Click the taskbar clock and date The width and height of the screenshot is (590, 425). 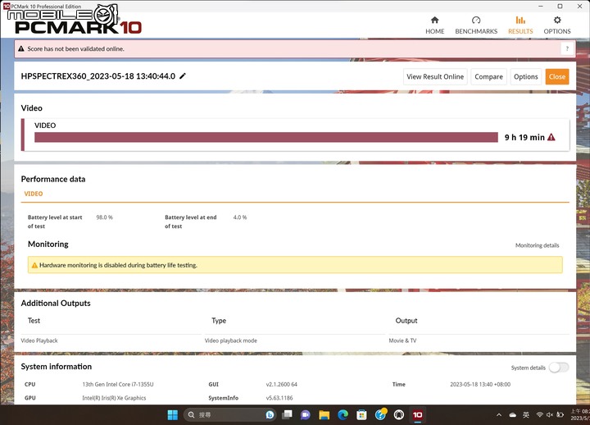click(x=580, y=415)
